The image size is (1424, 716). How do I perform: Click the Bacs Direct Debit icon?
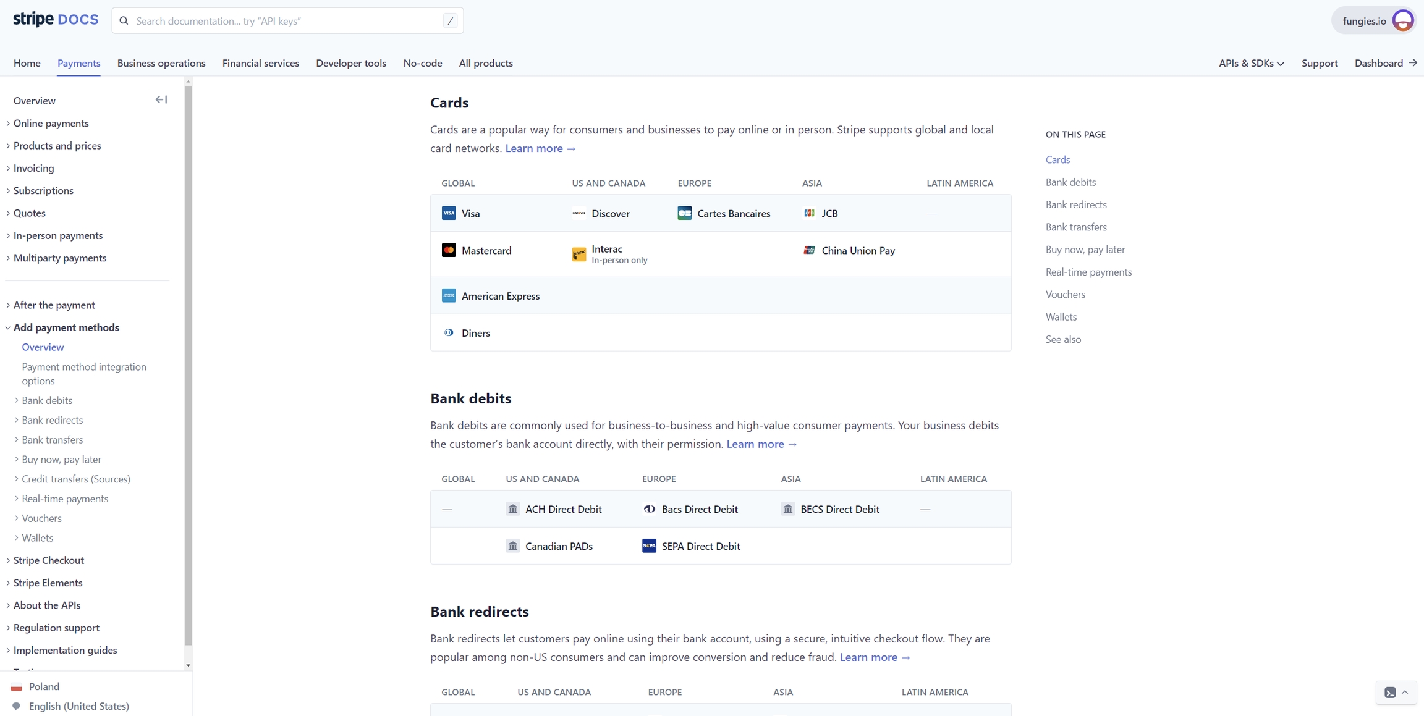[649, 509]
